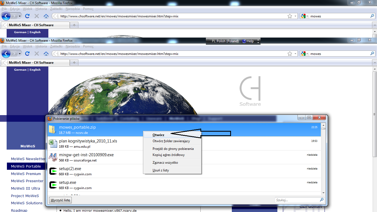Screen dimensions: 377x212
Task: Click Stop loading icon in front Firefox window
Action: [x=37, y=54]
